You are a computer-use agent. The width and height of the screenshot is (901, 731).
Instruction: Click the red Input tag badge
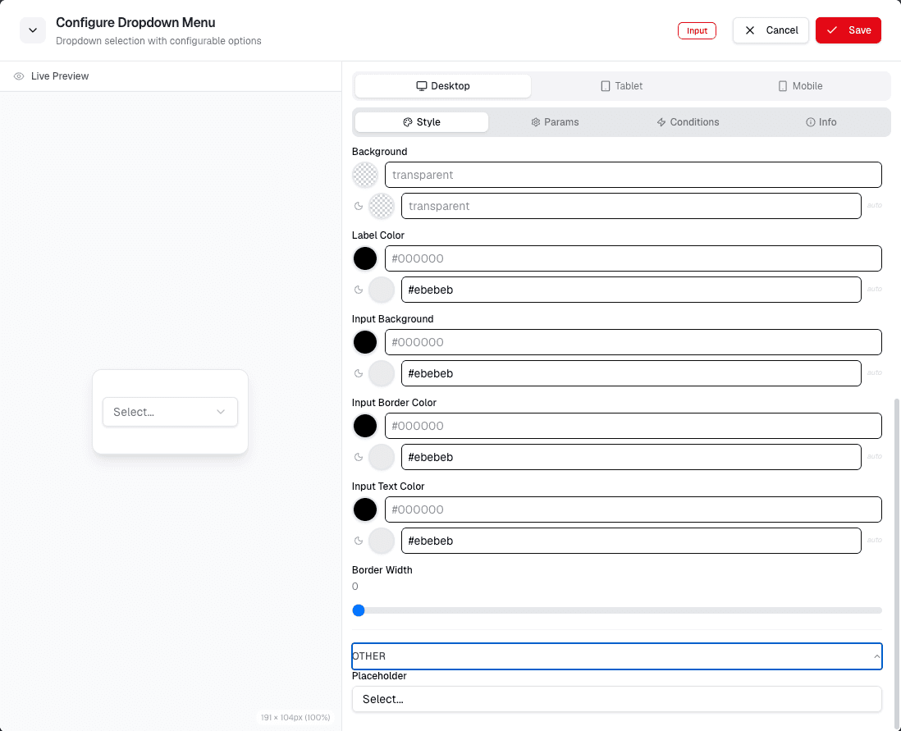[x=697, y=31]
